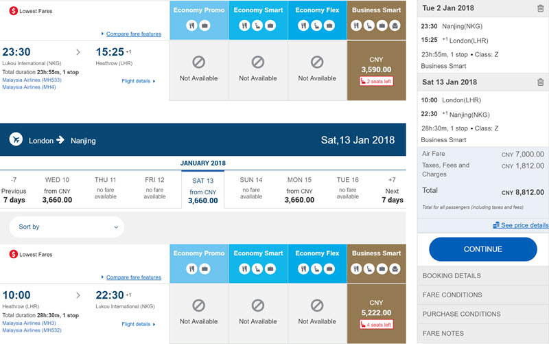
Task: Click the seat icon under lower Economy Flex header
Action: point(316,269)
